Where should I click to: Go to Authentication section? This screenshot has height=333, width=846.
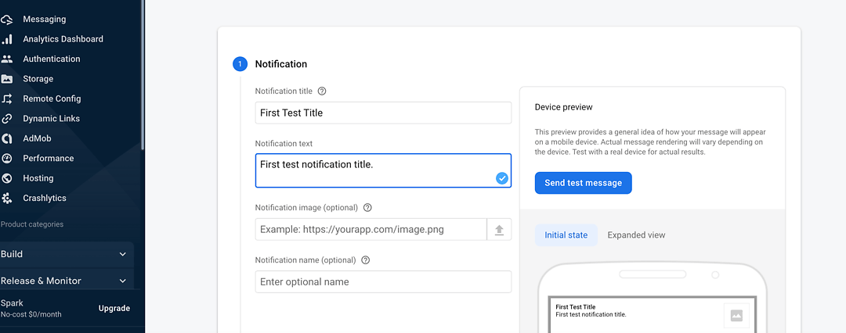51,59
